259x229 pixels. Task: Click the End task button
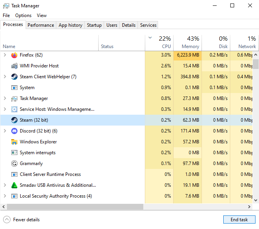point(239,220)
